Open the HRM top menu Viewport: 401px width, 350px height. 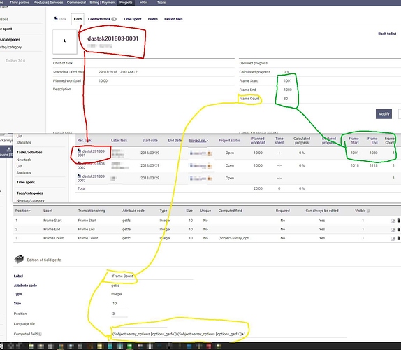(143, 3)
